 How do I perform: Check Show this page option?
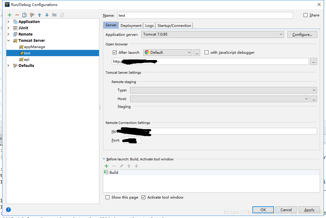(107, 197)
